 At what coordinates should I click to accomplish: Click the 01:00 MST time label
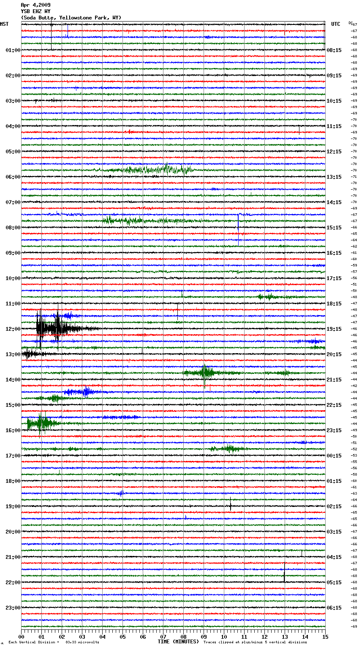pos(13,50)
